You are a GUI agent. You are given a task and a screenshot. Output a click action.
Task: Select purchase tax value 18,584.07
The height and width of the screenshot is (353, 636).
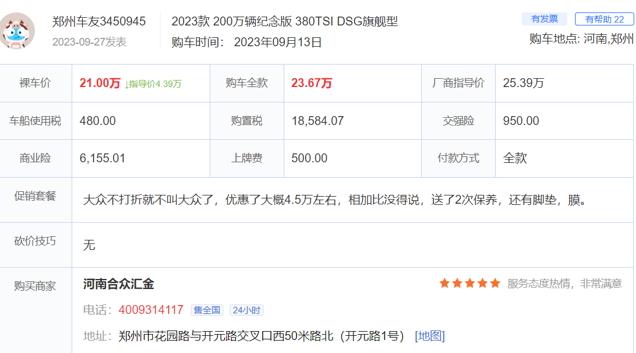(317, 121)
